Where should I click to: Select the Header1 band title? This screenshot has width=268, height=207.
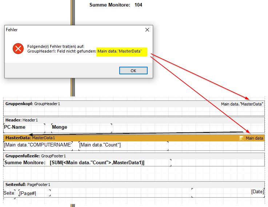21,120
